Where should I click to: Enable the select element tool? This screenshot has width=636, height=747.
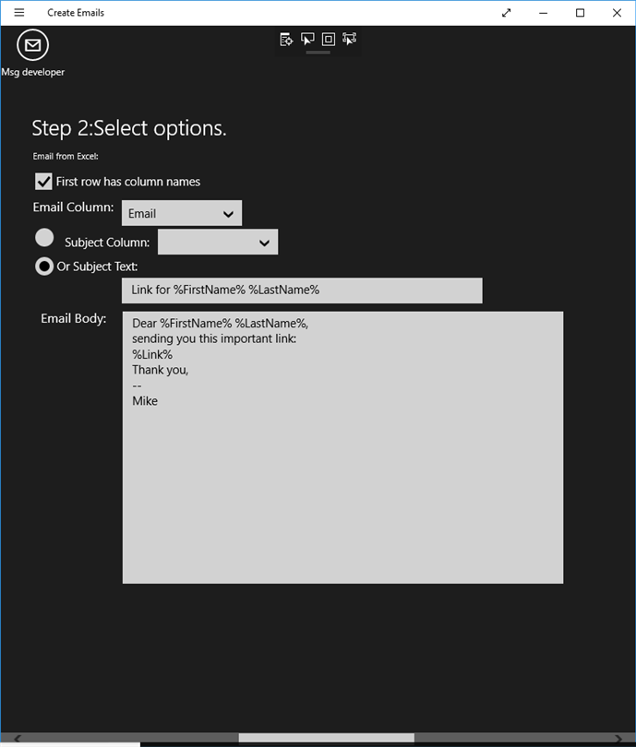(307, 39)
